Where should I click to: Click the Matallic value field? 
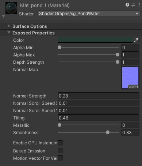130,125
